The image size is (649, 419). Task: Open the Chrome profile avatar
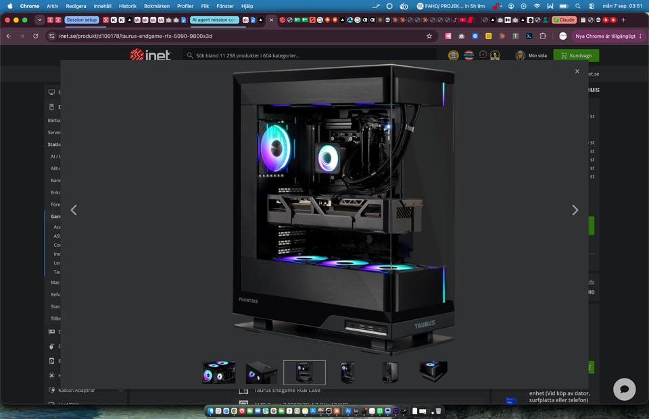[x=563, y=36]
